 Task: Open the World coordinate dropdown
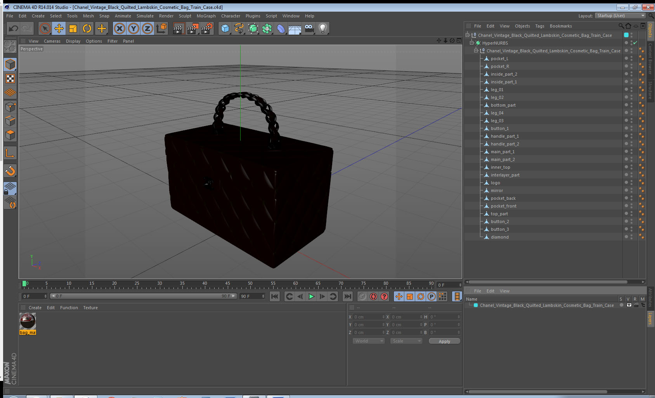pyautogui.click(x=369, y=341)
